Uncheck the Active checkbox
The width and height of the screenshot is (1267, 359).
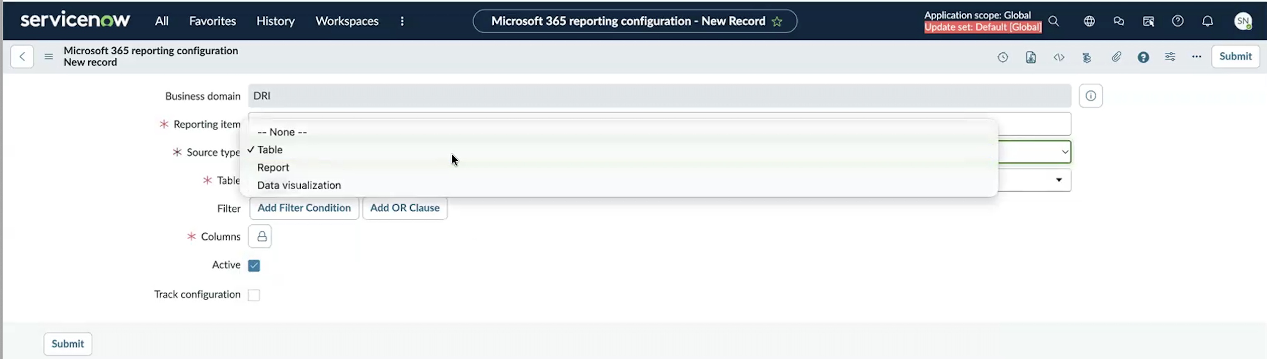tap(254, 266)
